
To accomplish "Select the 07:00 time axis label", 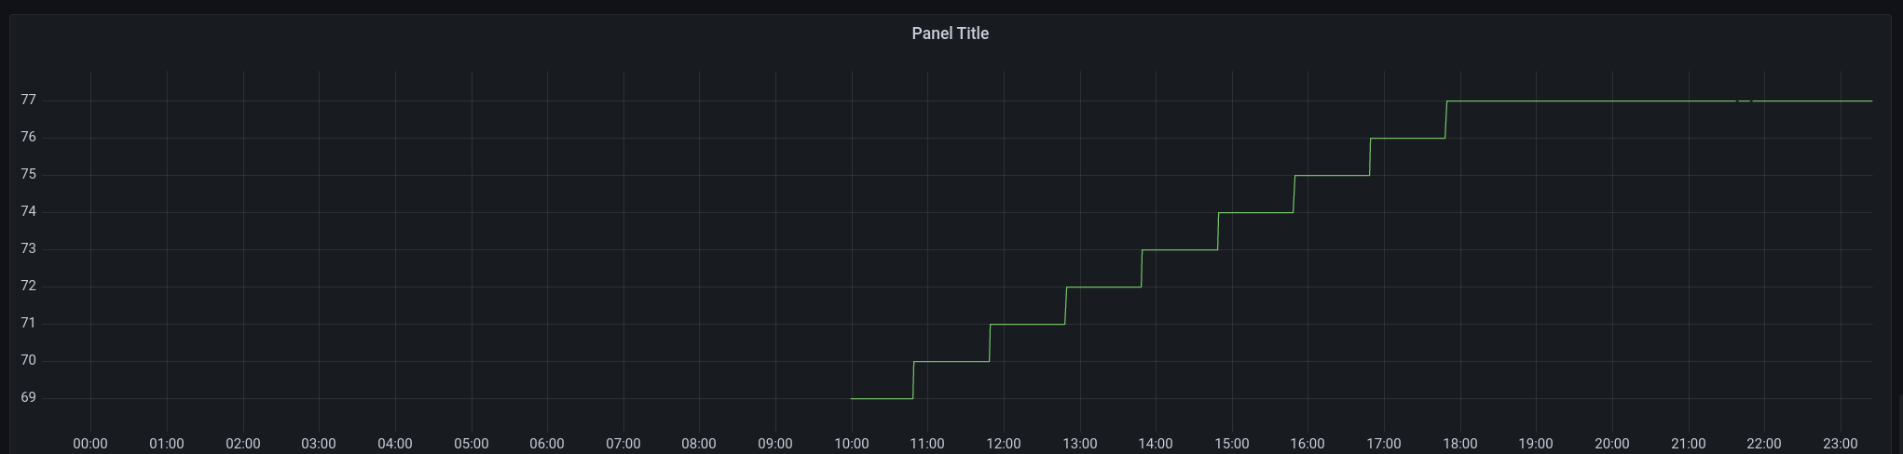I will pos(623,444).
